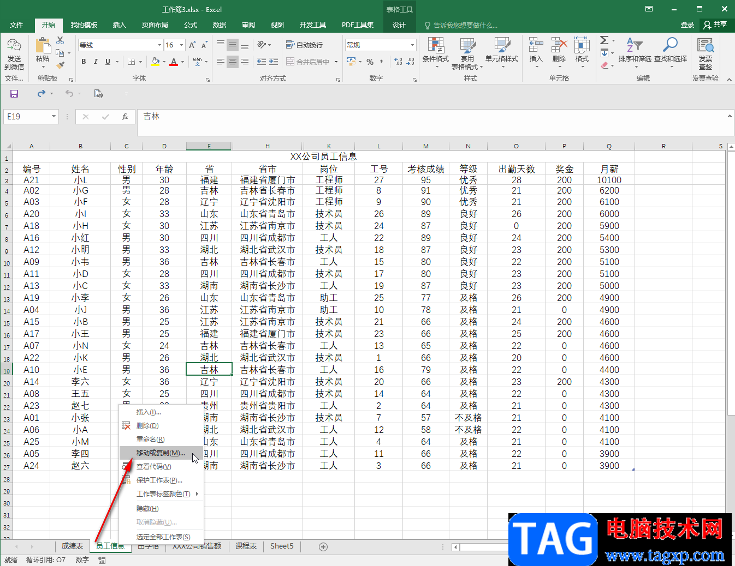Switch to the 成绩表 sheet tab
Viewport: 735px width, 566px height.
[x=72, y=546]
